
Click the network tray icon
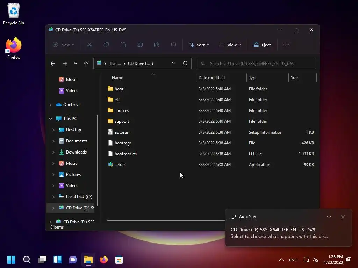[306, 260]
